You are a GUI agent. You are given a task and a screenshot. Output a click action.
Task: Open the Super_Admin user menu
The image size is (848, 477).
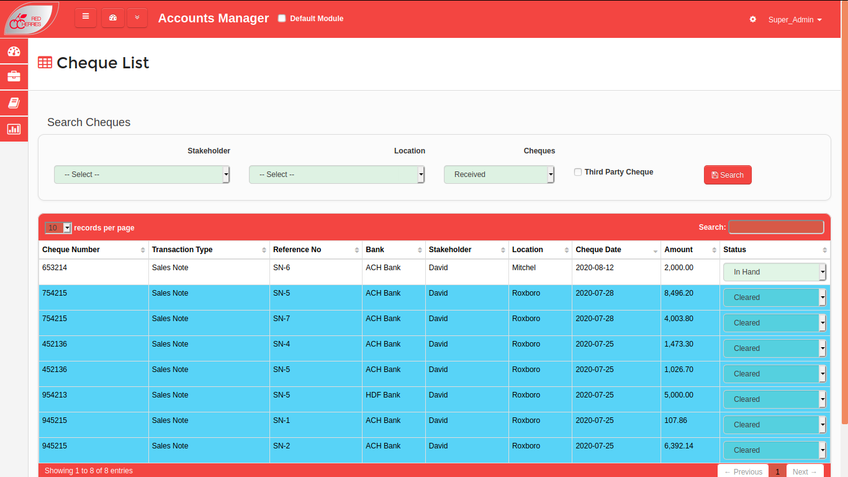click(795, 20)
